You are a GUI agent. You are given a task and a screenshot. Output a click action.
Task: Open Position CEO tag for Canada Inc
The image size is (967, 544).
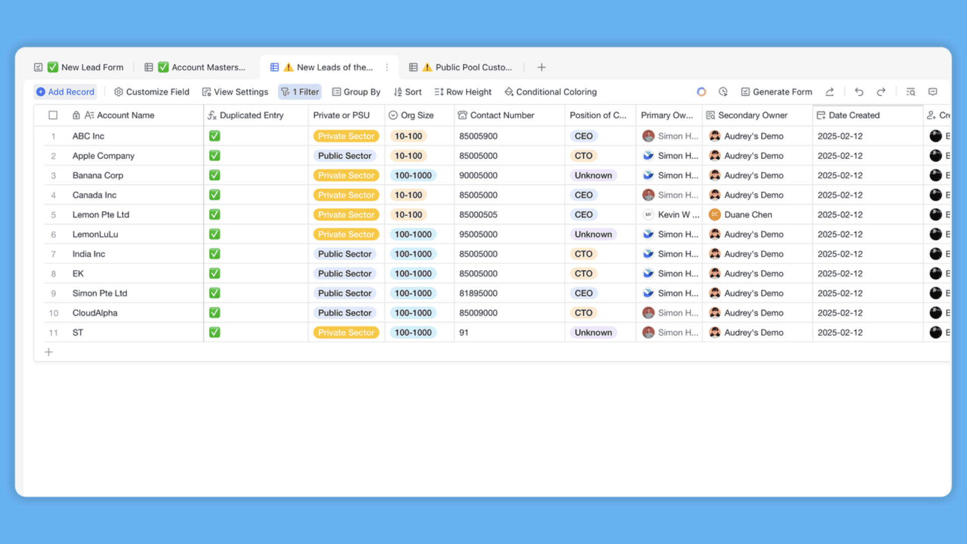[583, 195]
